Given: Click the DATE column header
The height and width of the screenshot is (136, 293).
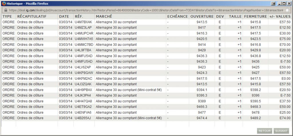Looking at the screenshot, I should tap(64, 17).
